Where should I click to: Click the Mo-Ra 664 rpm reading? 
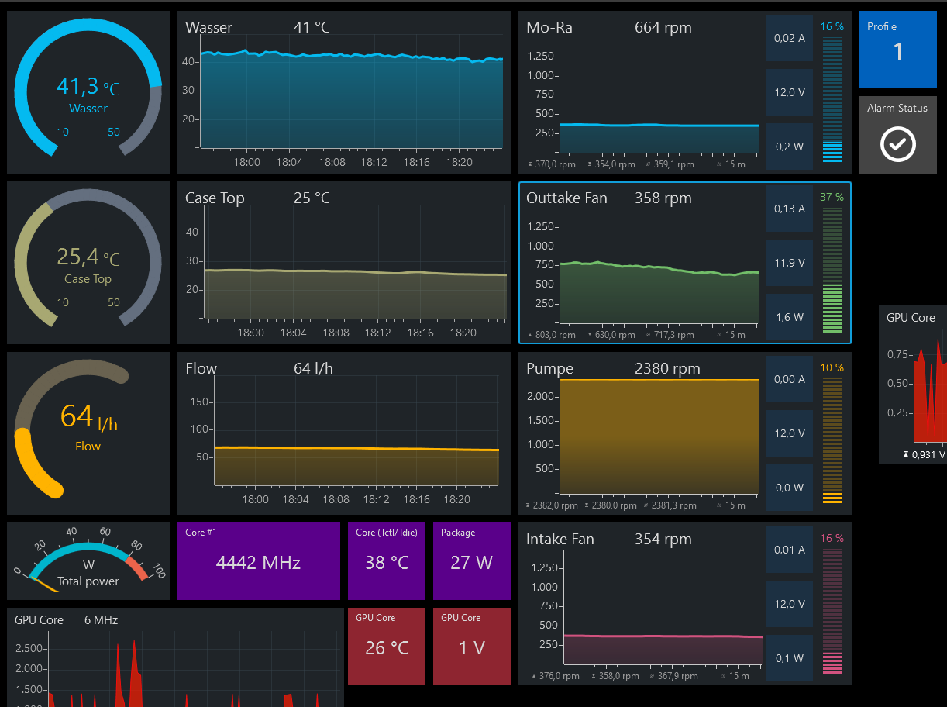[x=663, y=27]
